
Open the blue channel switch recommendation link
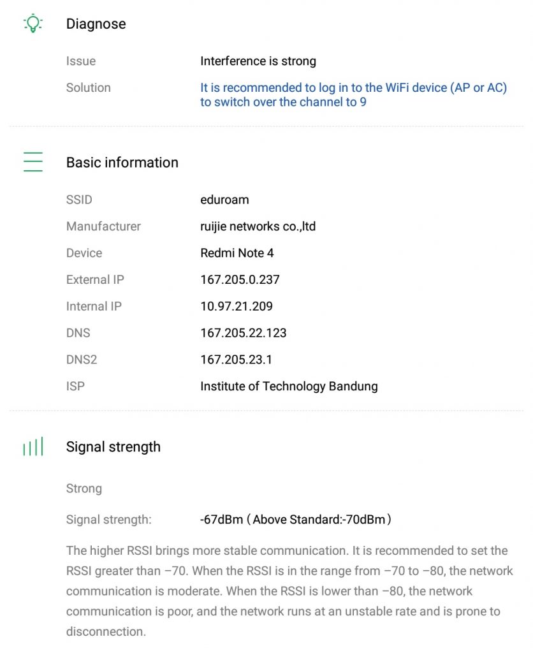353,94
